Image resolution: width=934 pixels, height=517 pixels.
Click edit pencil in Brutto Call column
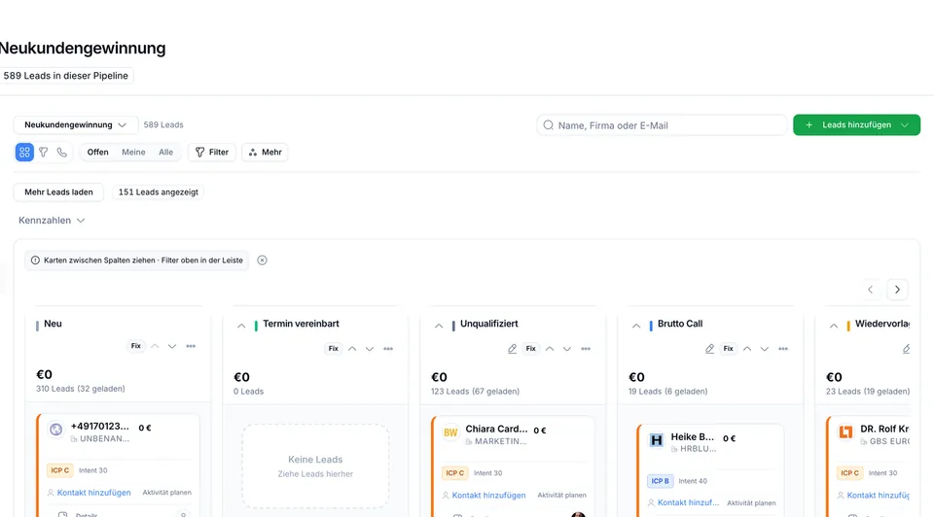tap(709, 349)
